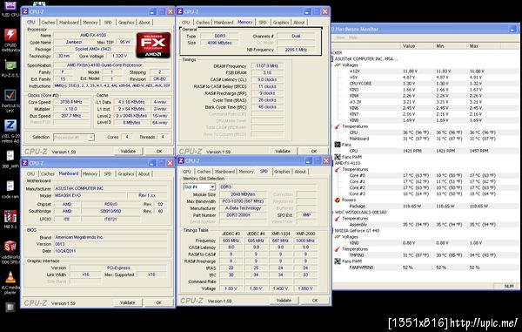Screen dimensions: 522x332
Task: Click the blue Z desktop shortcut icon
Action: pos(10,126)
